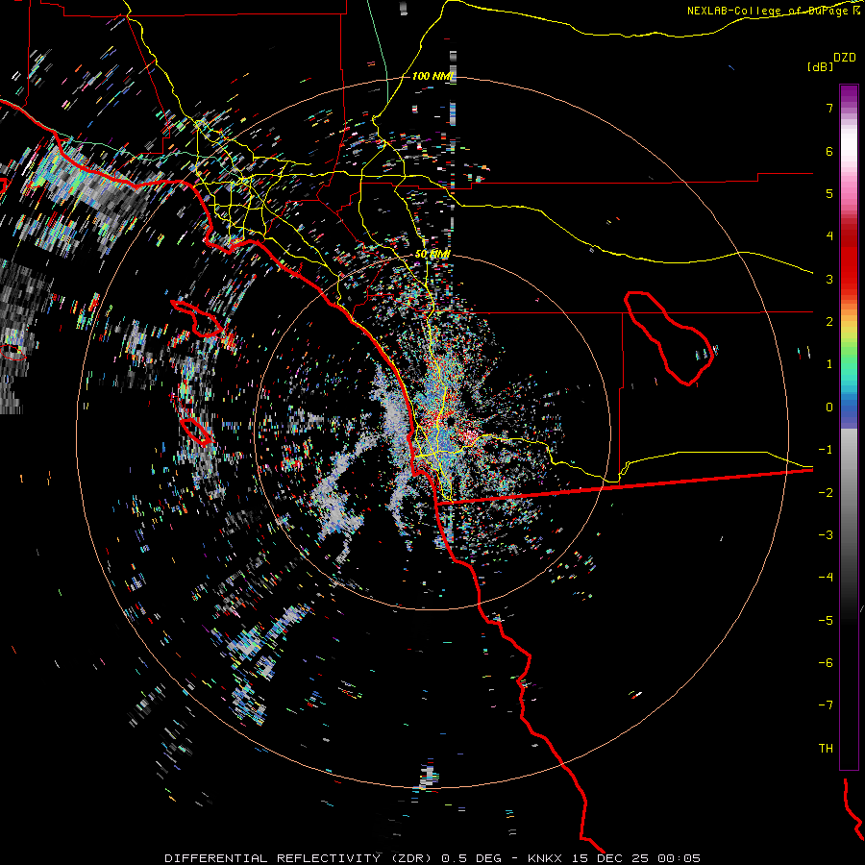Select the -6 tick label on legend

tap(826, 663)
